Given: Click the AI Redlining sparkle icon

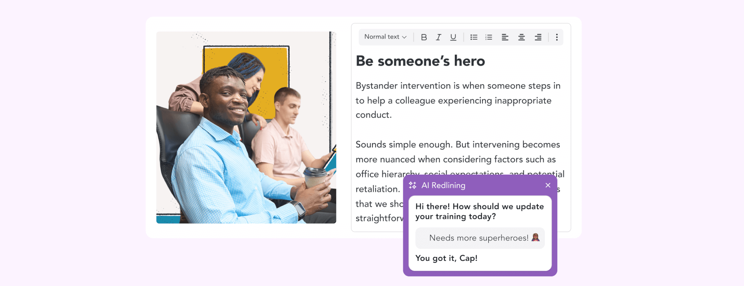Looking at the screenshot, I should pyautogui.click(x=412, y=185).
